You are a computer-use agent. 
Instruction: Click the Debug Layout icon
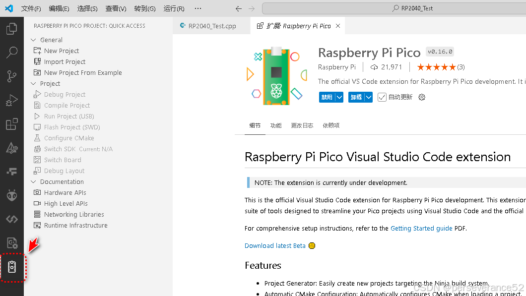(x=37, y=171)
